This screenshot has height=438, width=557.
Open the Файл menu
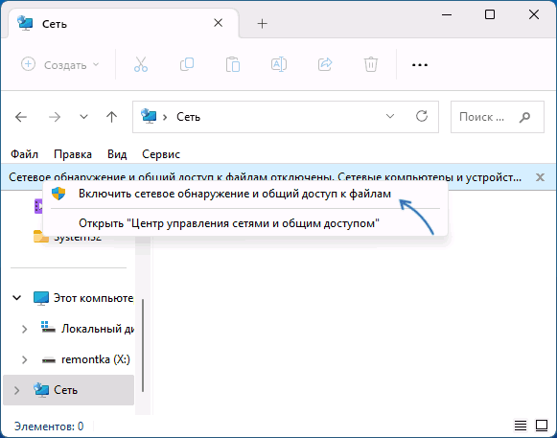24,154
